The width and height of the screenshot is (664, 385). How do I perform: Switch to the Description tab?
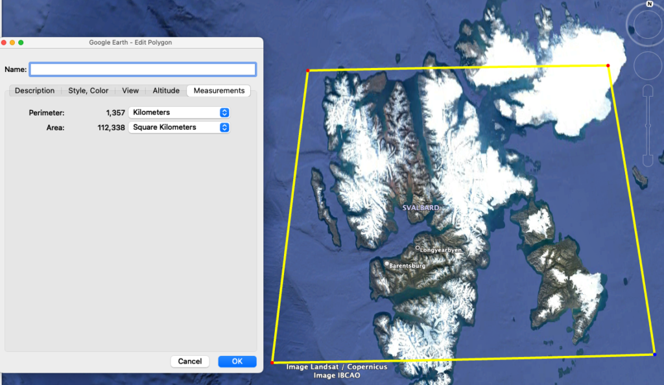coord(34,91)
